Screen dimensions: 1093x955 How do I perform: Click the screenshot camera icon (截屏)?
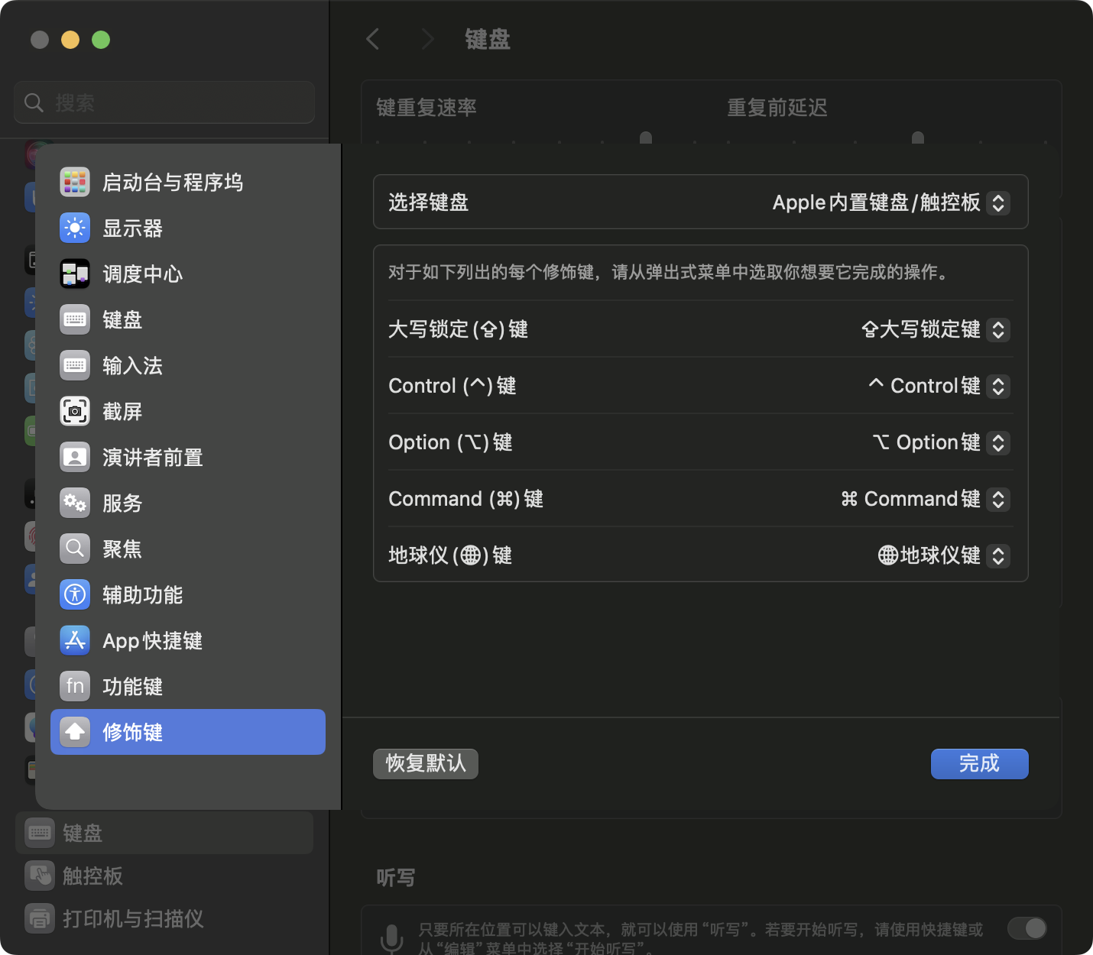point(75,411)
